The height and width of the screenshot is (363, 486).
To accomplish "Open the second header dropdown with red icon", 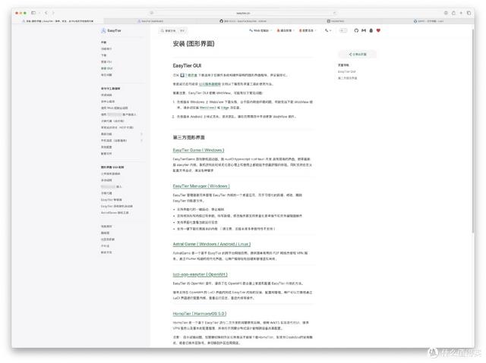I will 285,30.
